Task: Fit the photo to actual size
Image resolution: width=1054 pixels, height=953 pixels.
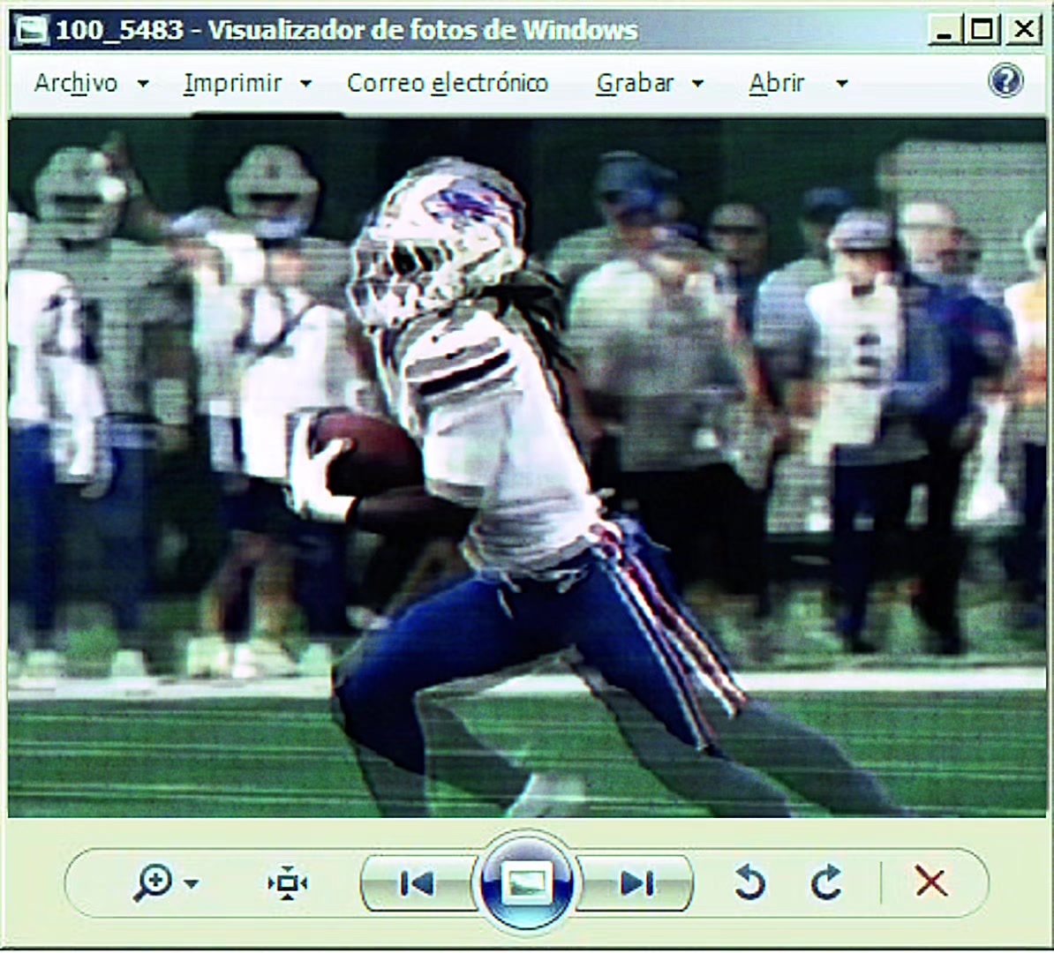Action: click(288, 883)
